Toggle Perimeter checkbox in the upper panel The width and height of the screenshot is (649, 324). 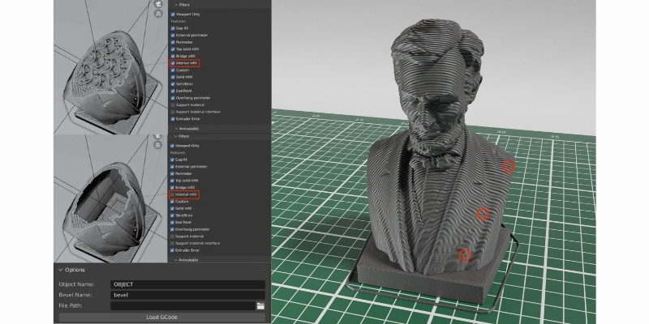173,42
